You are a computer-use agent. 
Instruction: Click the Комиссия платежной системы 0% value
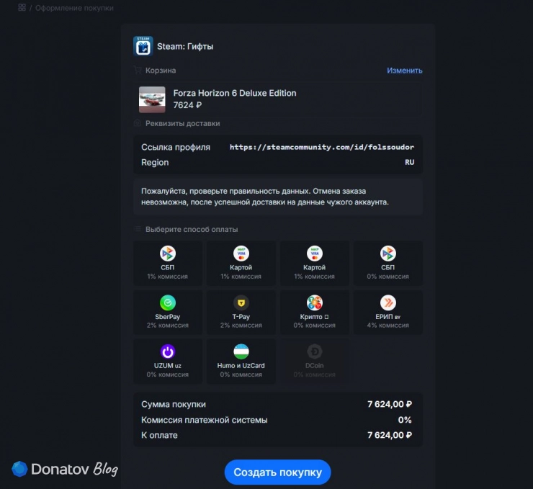(x=405, y=420)
